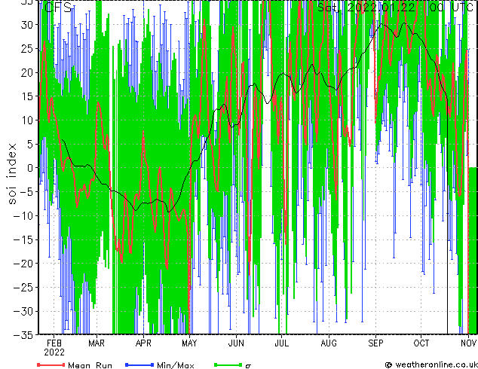Click the 'CFS' title label
This screenshot has width=478, height=369.
[x=58, y=8]
